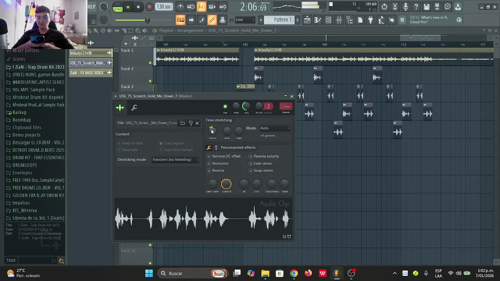Click the undo history icon at top right
Viewport: 500px width, 281px height.
tap(384, 7)
